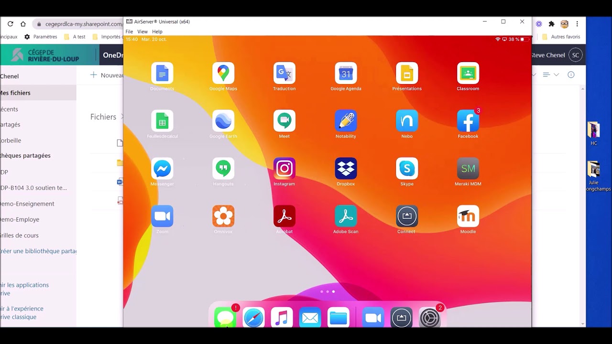Click the Nouveau button in OneDrive
The height and width of the screenshot is (344, 612).
(x=107, y=75)
